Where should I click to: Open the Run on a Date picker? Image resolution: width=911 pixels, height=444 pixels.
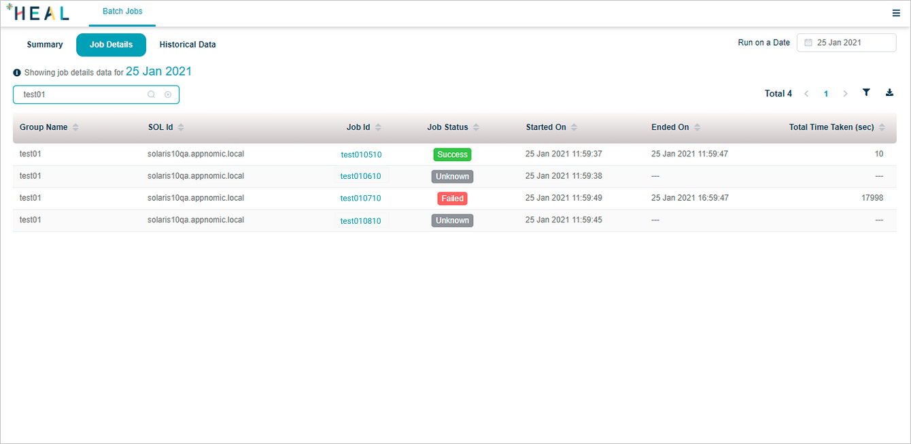pos(846,43)
